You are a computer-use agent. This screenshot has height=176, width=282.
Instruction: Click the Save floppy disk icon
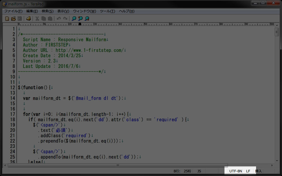[20, 19]
